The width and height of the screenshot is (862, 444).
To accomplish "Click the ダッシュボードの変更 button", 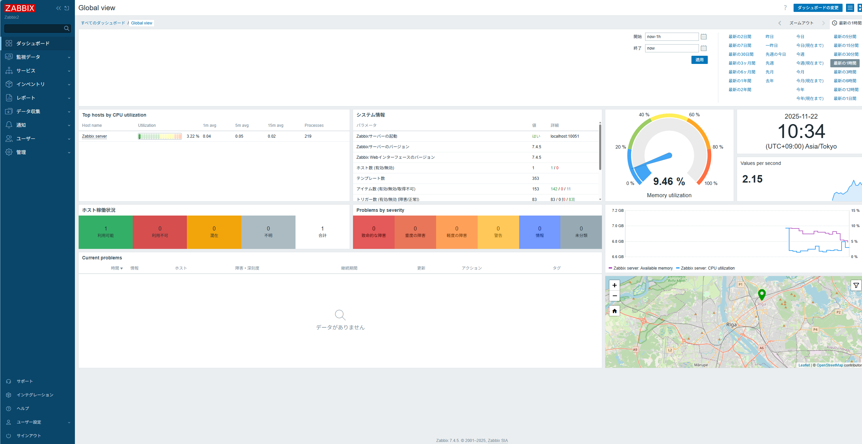I will [818, 8].
